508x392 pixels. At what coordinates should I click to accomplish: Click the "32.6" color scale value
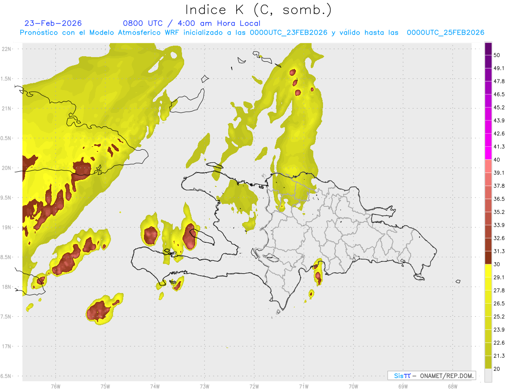499,238
